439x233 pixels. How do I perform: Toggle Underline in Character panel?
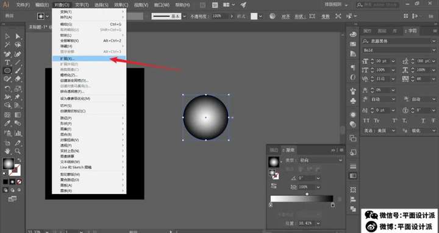click(x=423, y=120)
